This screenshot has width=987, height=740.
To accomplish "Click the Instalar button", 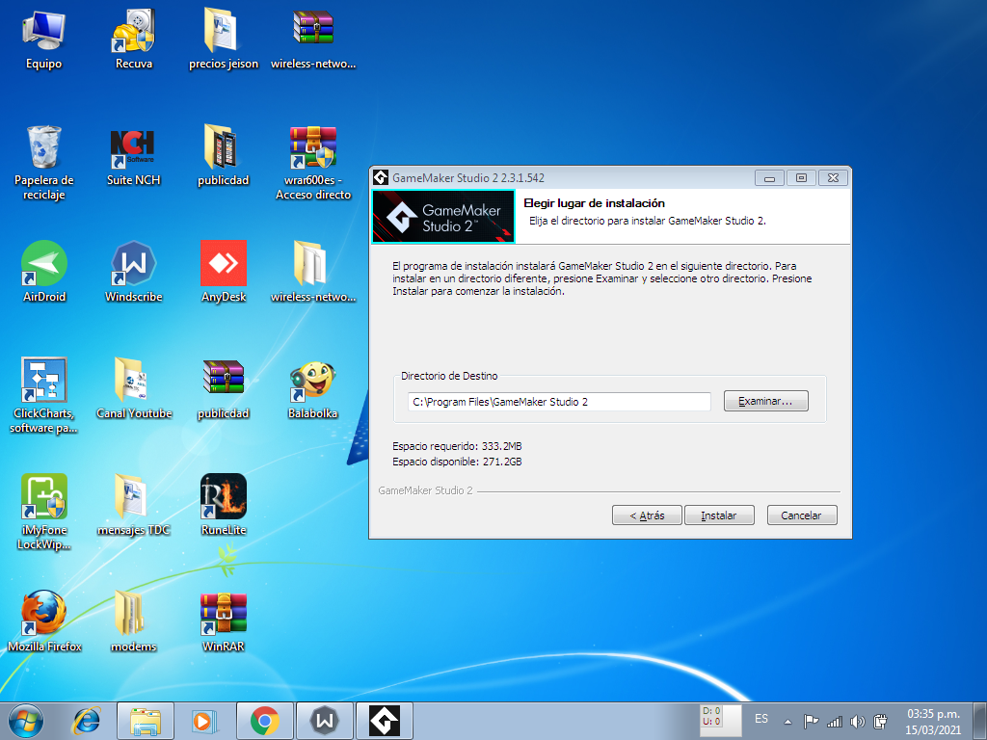I will (x=719, y=515).
